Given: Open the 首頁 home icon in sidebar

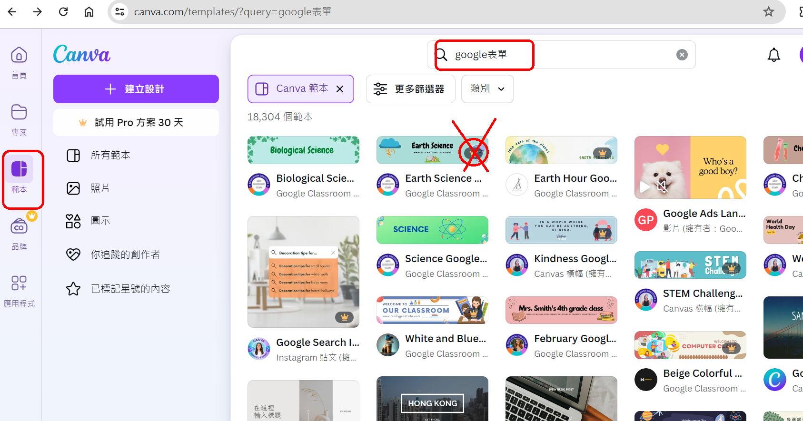Looking at the screenshot, I should point(19,56).
